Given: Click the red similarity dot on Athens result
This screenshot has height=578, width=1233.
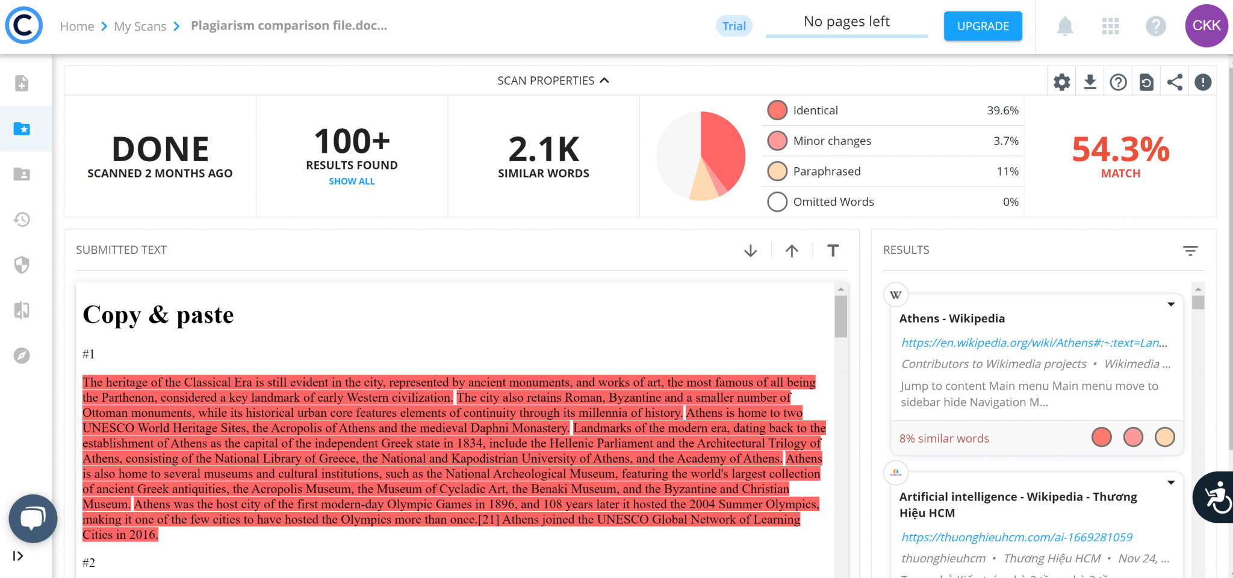Looking at the screenshot, I should tap(1102, 437).
